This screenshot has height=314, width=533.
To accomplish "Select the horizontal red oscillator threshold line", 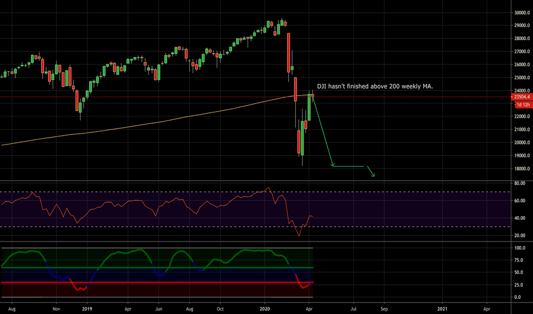I will coord(157,283).
